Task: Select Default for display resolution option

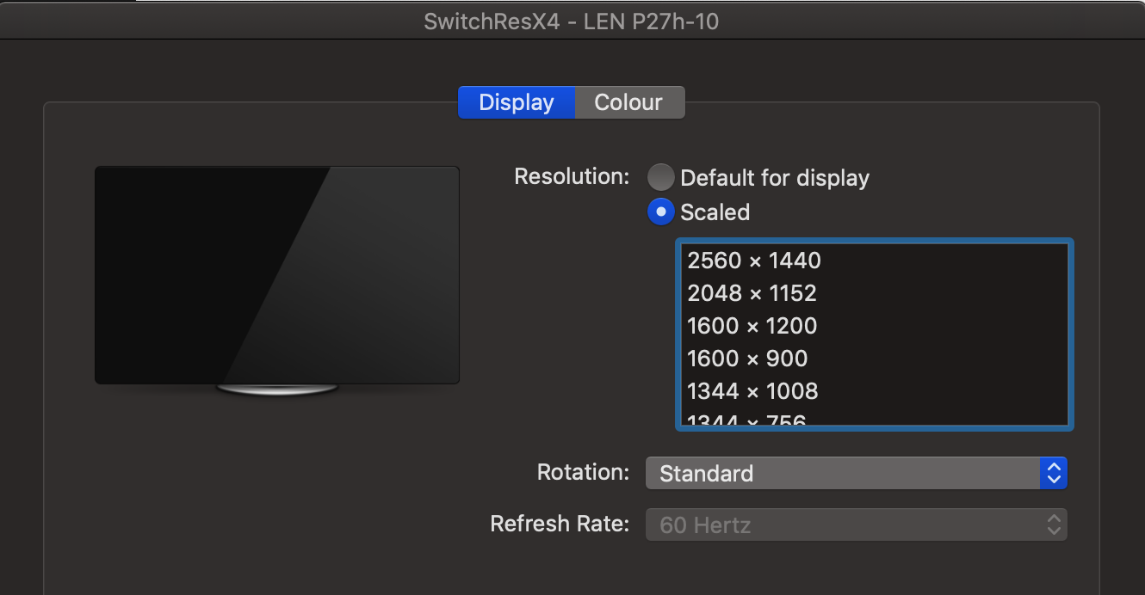Action: tap(660, 177)
